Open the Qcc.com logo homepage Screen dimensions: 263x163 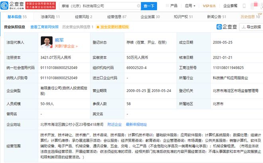[x=12, y=6]
